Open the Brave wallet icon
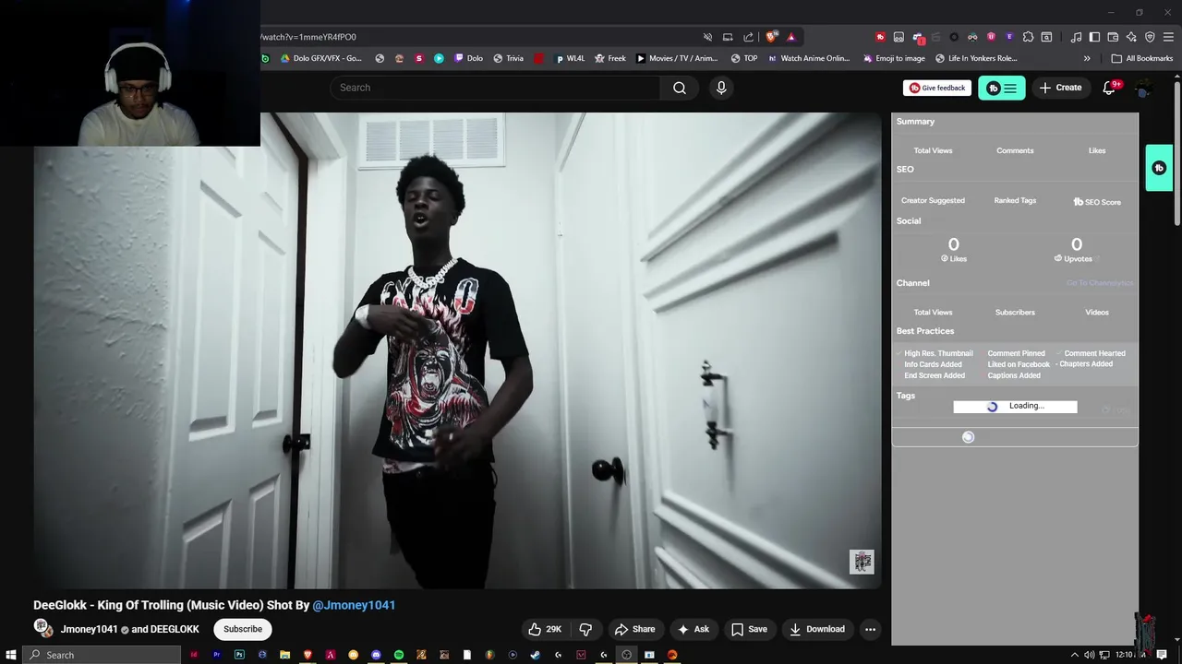The width and height of the screenshot is (1182, 664). point(1113,37)
